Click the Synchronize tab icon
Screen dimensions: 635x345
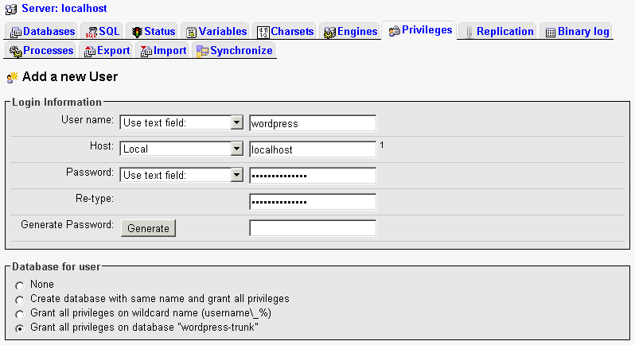(x=202, y=51)
